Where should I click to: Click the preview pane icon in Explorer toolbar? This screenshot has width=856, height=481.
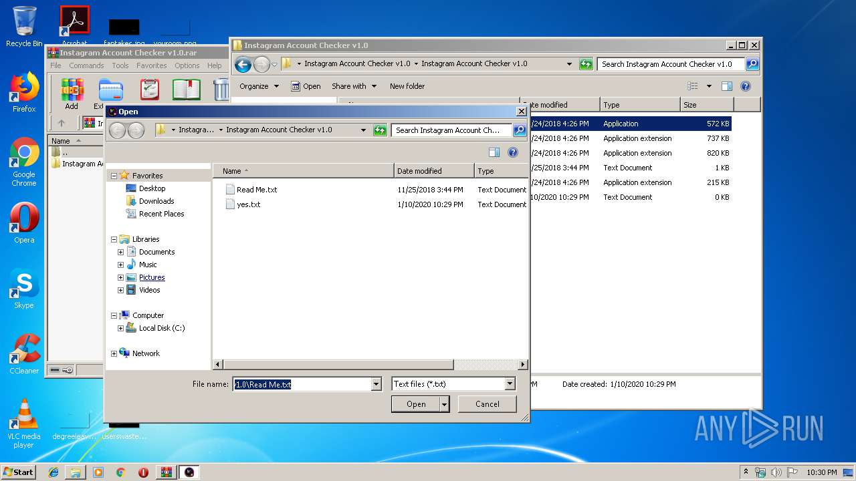coord(727,86)
